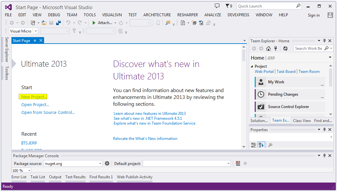Click the Visual Micro help question mark icon

pos(74,31)
